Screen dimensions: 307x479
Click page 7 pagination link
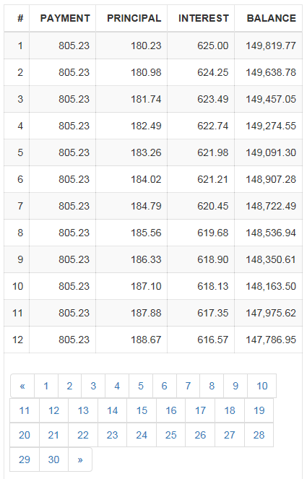(188, 386)
